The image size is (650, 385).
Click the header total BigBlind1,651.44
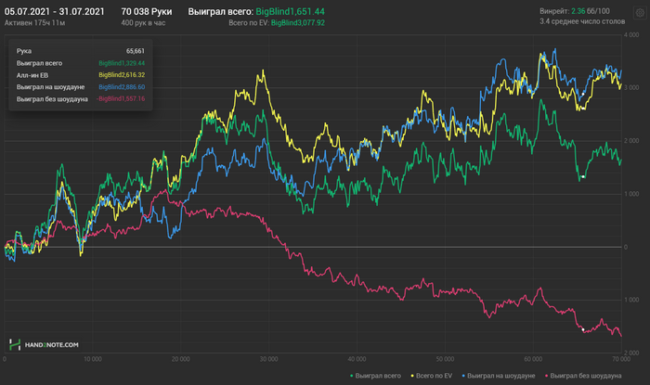click(x=290, y=11)
